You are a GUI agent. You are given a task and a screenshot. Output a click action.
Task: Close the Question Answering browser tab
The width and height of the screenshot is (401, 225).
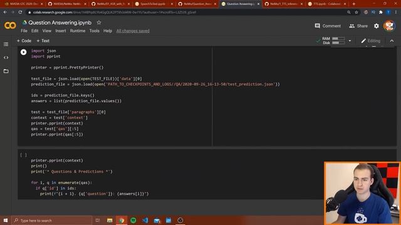(x=258, y=4)
